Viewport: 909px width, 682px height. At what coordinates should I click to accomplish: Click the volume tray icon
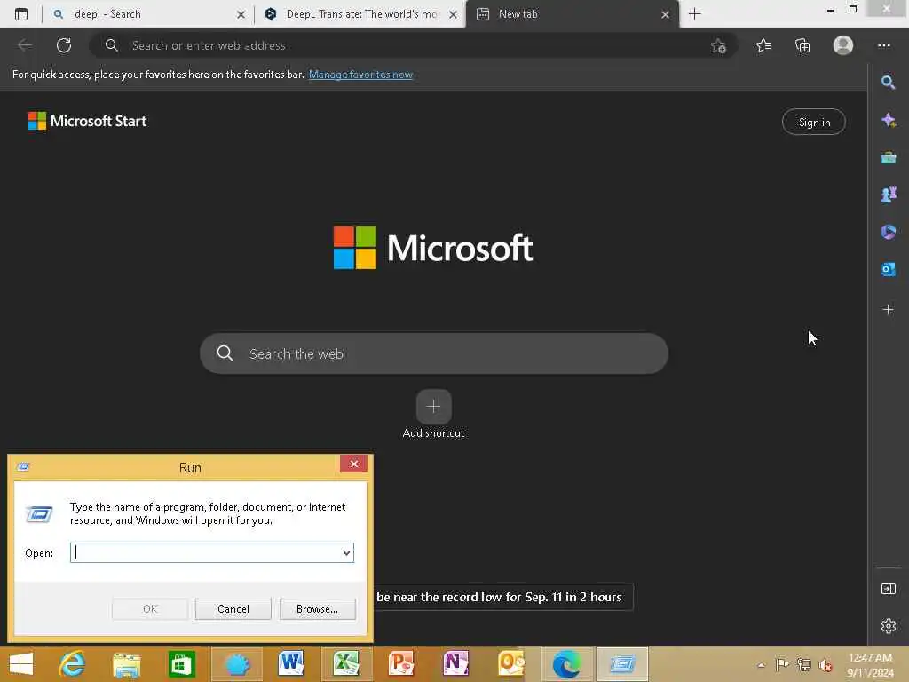826,665
